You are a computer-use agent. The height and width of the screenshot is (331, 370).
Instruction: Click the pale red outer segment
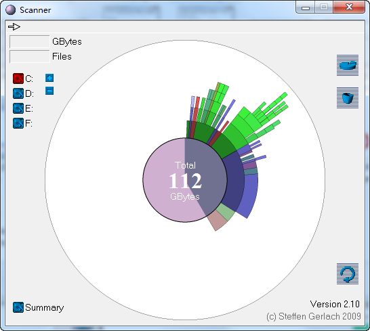point(217,221)
